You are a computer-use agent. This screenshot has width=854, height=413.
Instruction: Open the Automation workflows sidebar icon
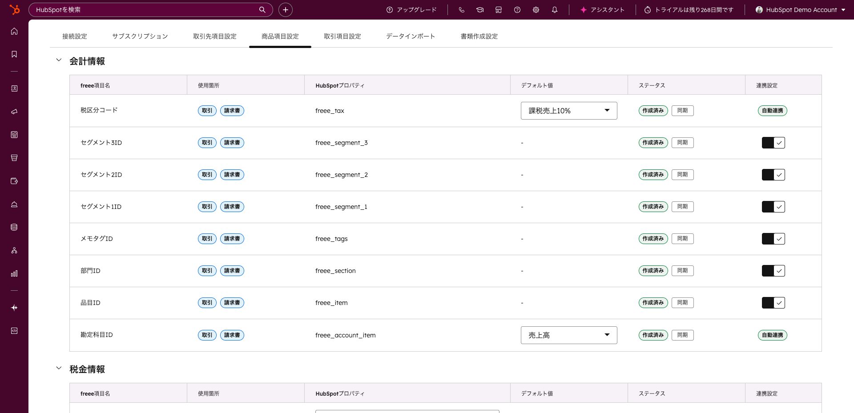coord(14,250)
